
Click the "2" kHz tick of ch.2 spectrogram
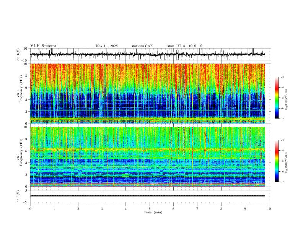pyautogui.click(x=26, y=175)
